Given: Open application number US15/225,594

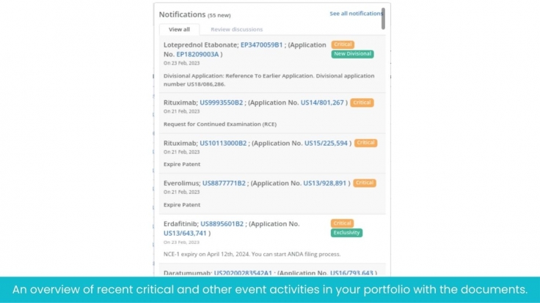Looking at the screenshot, I should coord(327,143).
